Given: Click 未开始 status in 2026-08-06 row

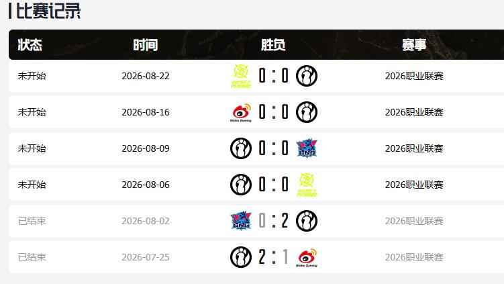Looking at the screenshot, I should (x=32, y=185).
